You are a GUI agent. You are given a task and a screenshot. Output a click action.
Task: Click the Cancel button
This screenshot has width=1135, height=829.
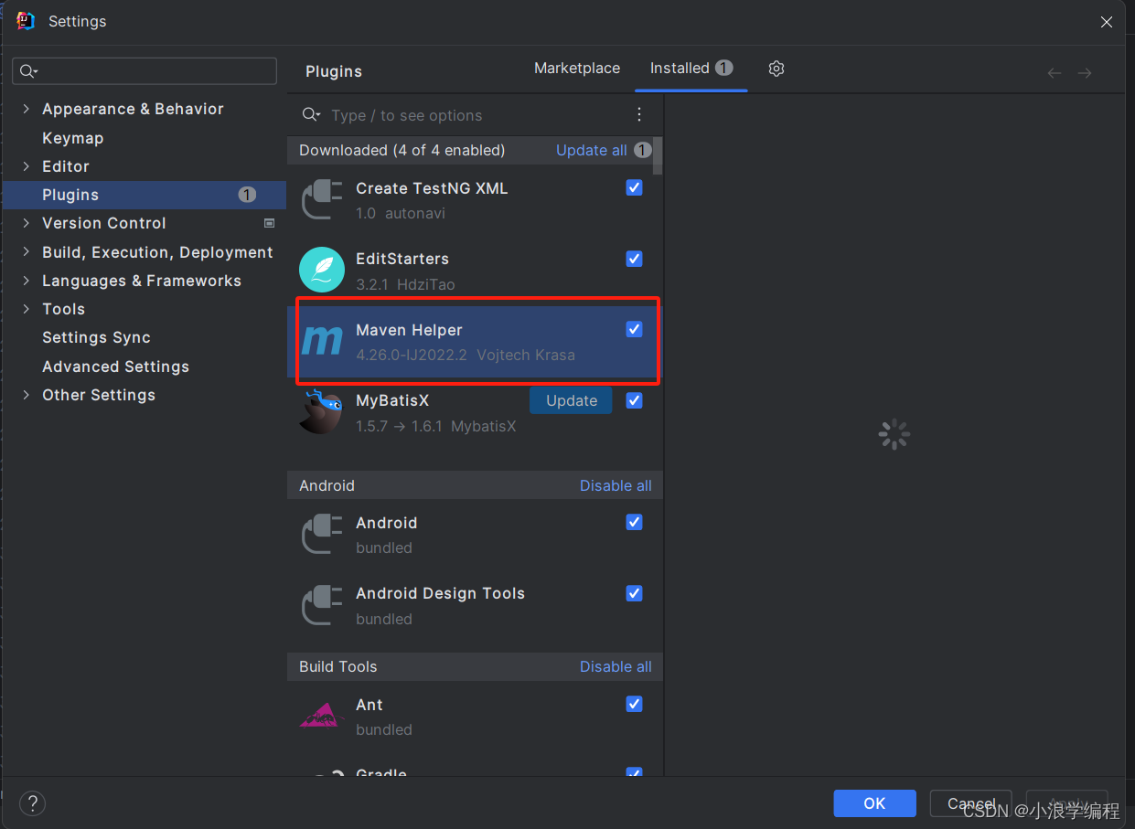coord(970,803)
